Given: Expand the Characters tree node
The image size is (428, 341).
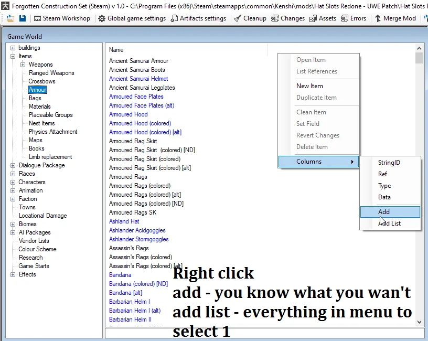Looking at the screenshot, I should 13,182.
